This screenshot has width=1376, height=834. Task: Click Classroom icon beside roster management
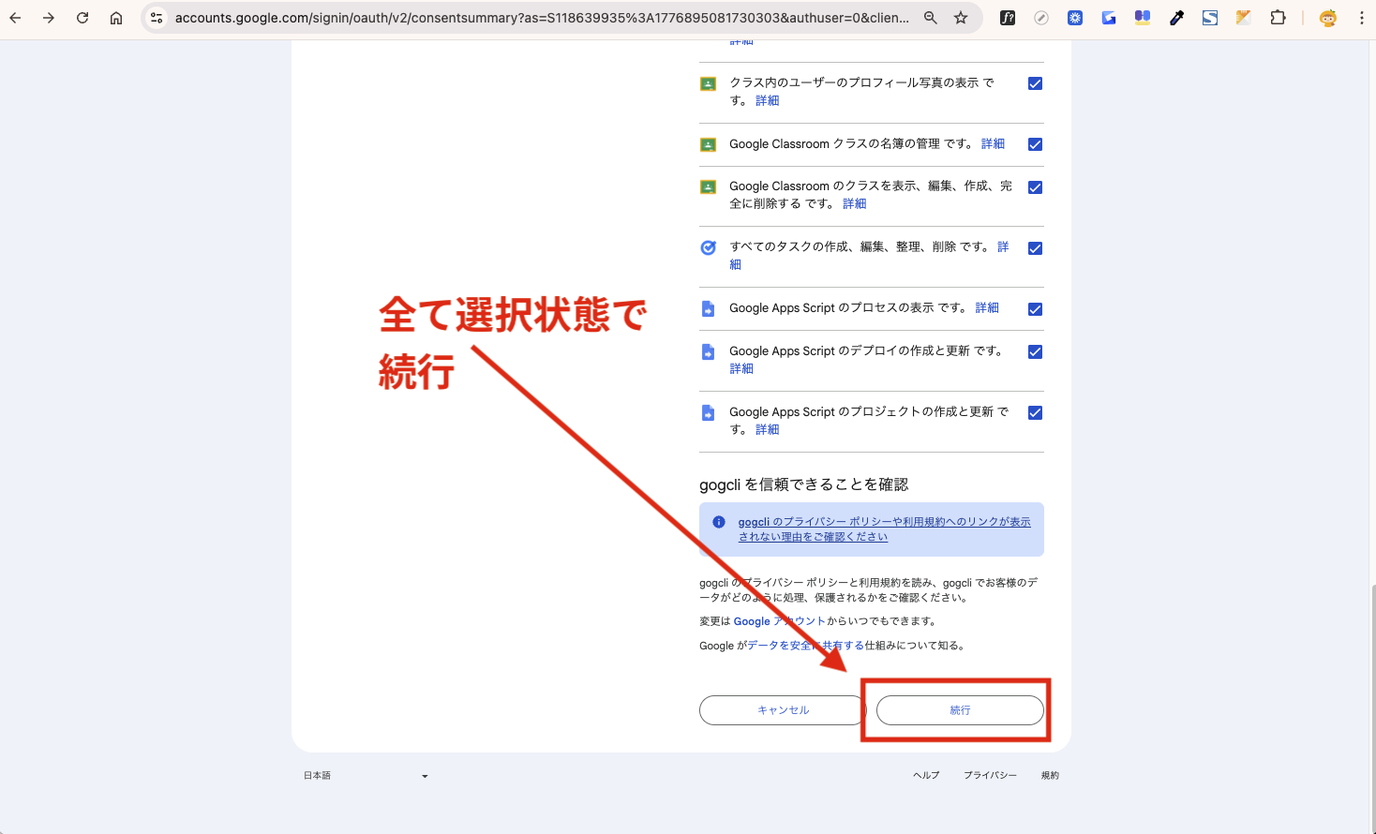[x=709, y=144]
